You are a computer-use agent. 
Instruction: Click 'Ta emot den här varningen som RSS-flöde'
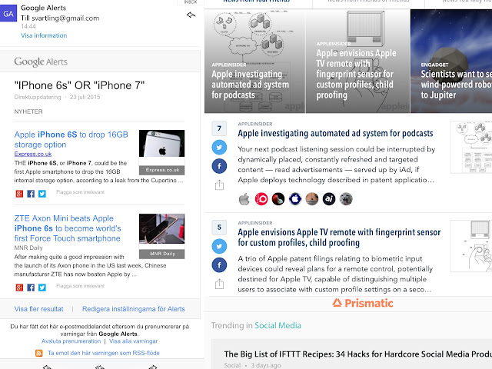(x=104, y=353)
